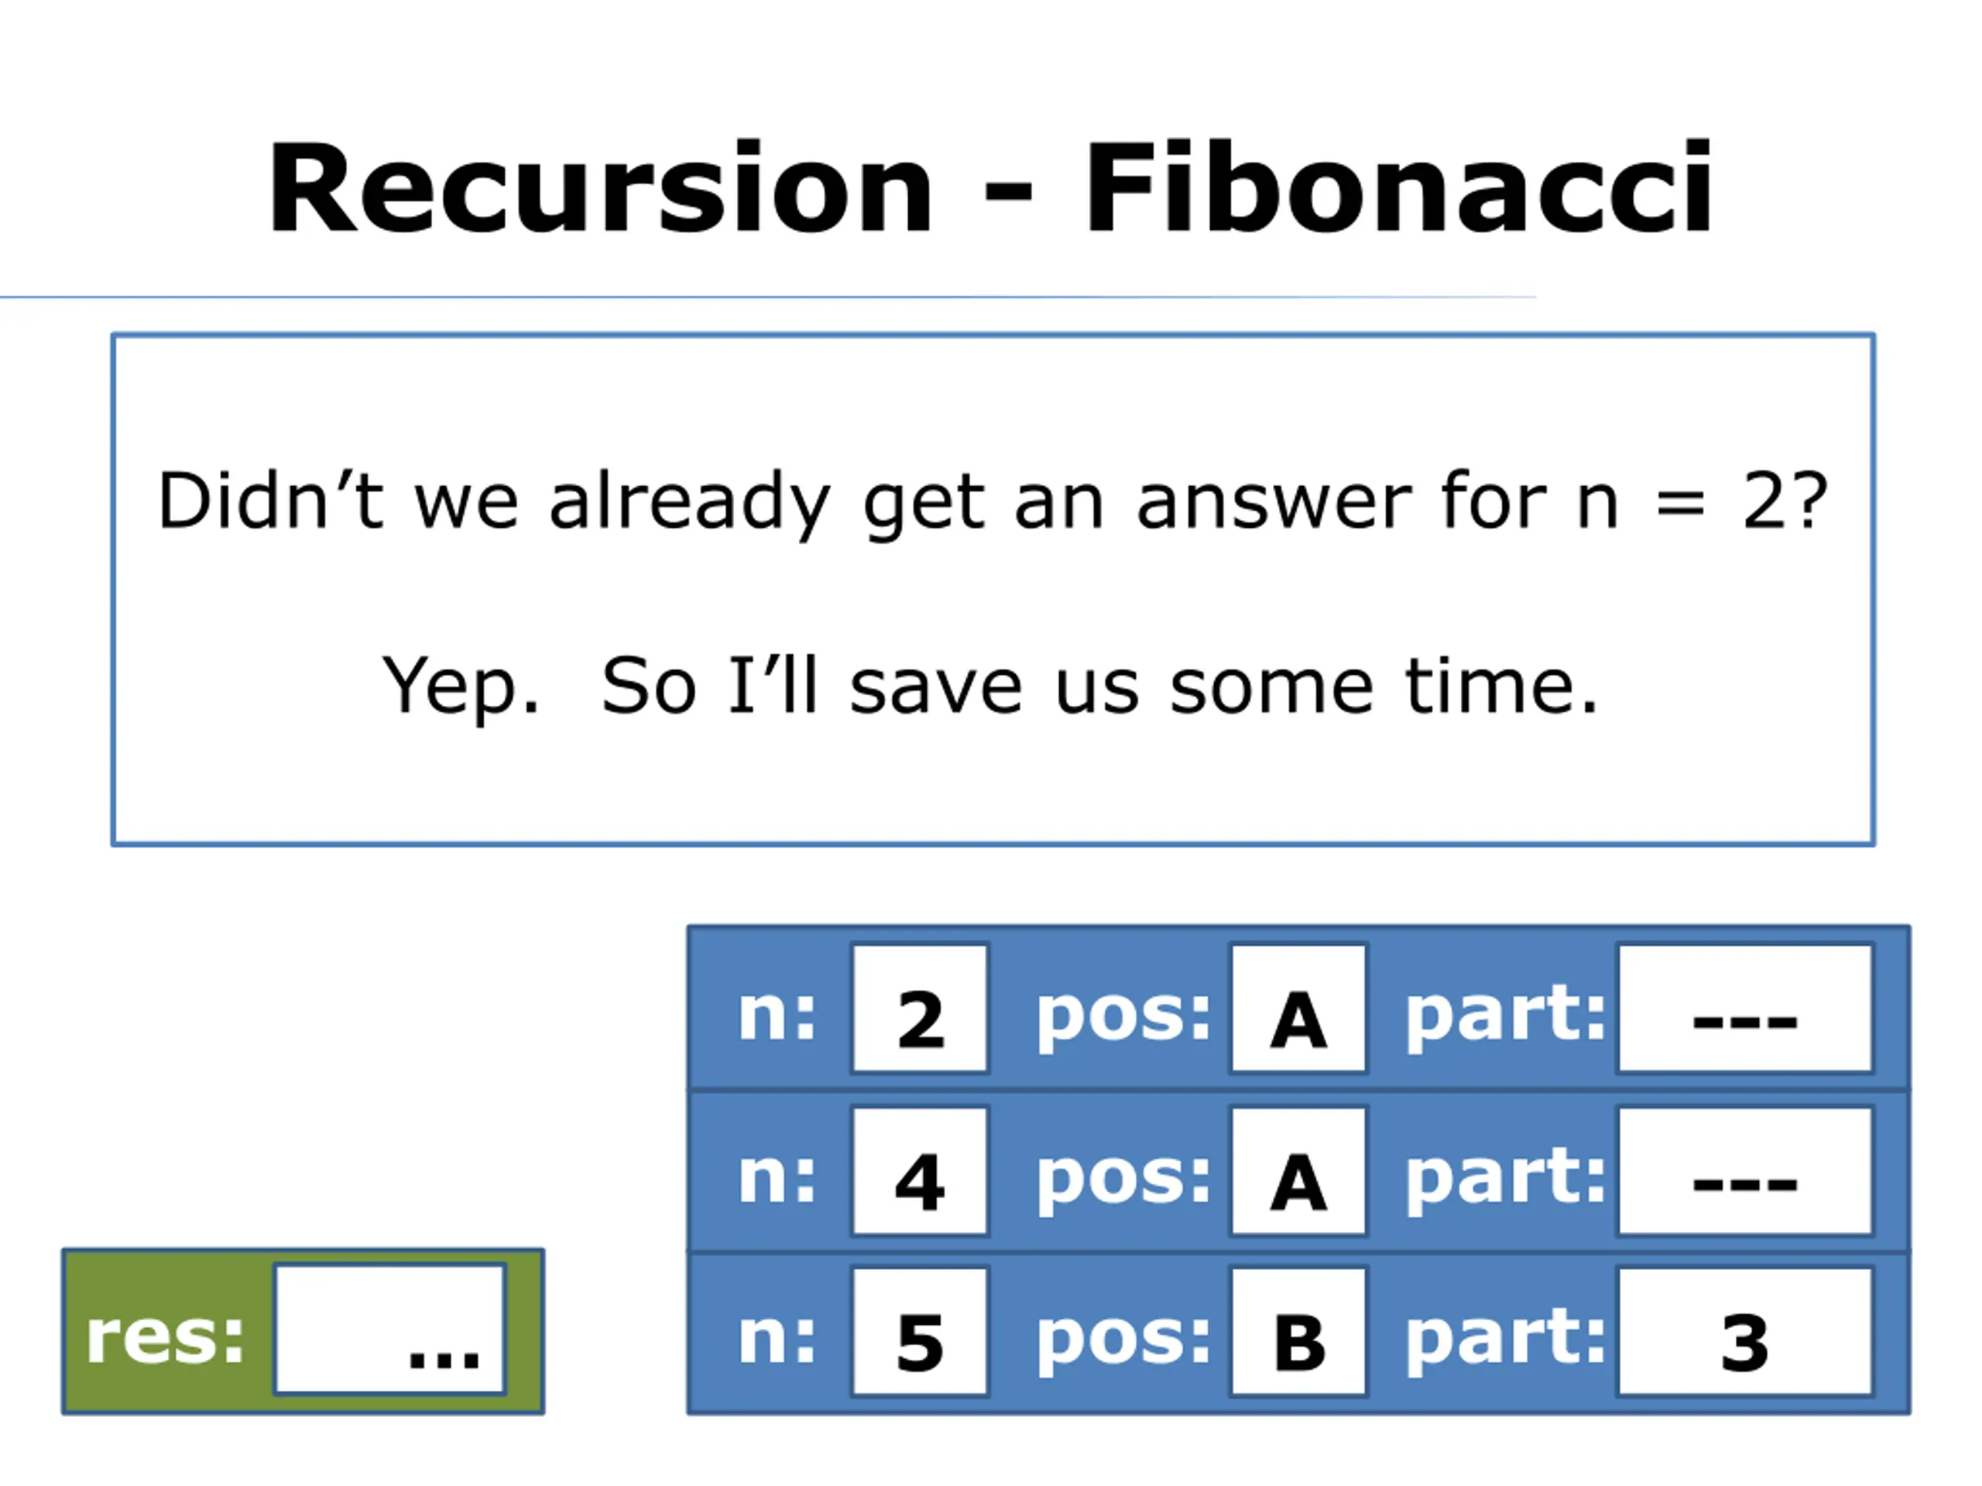Image resolution: width=1982 pixels, height=1486 pixels.
Task: Select the question text about n = 2
Action: 992,502
